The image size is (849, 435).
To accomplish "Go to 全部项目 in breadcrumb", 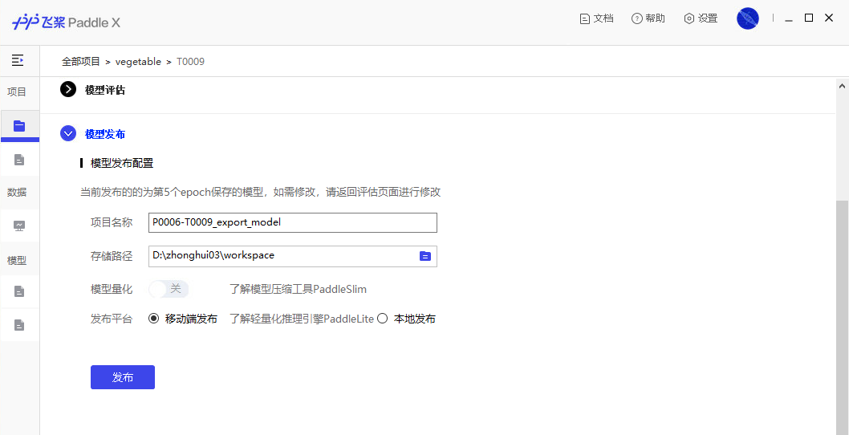I will [81, 62].
